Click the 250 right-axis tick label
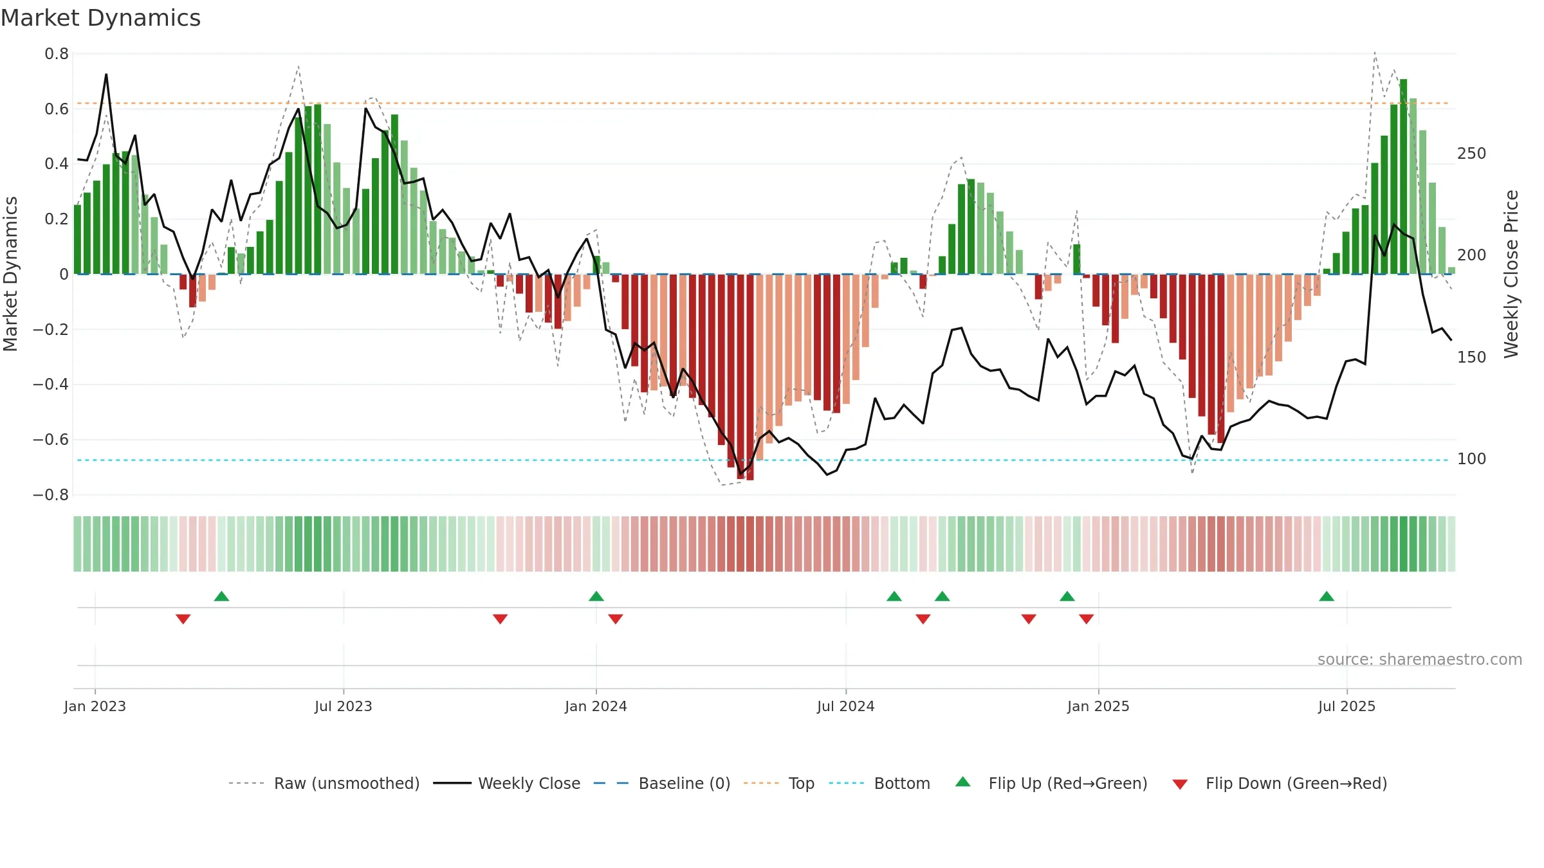Viewport: 1544px width, 868px height. tap(1472, 154)
